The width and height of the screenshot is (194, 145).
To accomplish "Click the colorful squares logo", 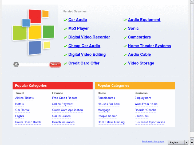I will tap(33, 32).
